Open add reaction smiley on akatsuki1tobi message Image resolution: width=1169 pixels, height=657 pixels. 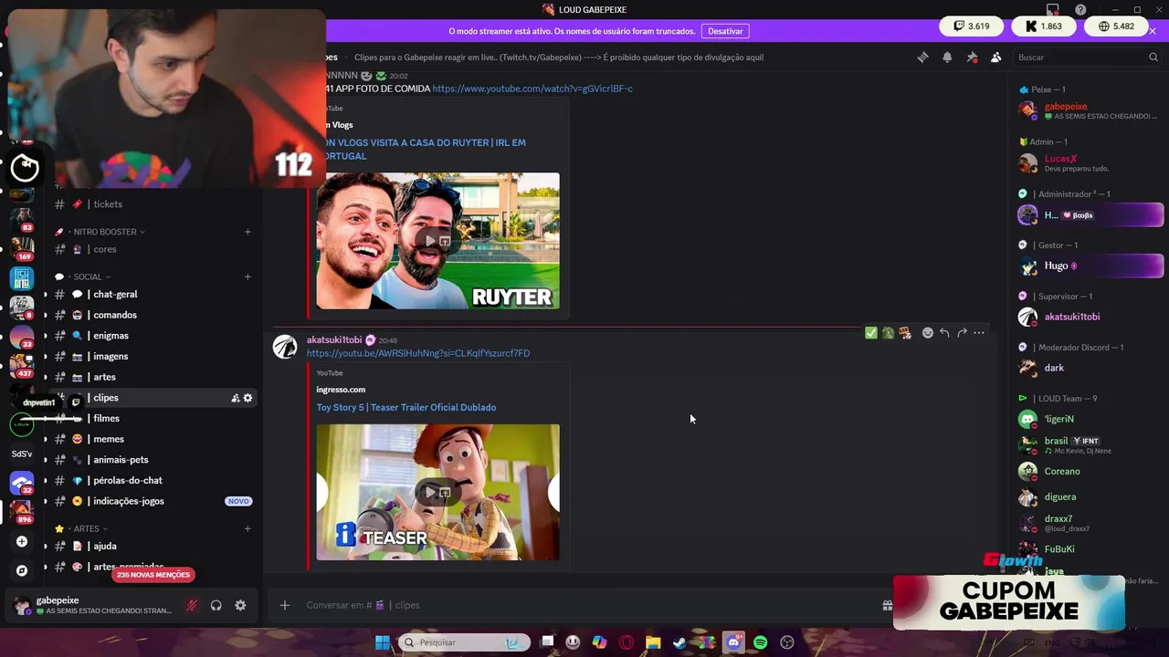pos(927,333)
